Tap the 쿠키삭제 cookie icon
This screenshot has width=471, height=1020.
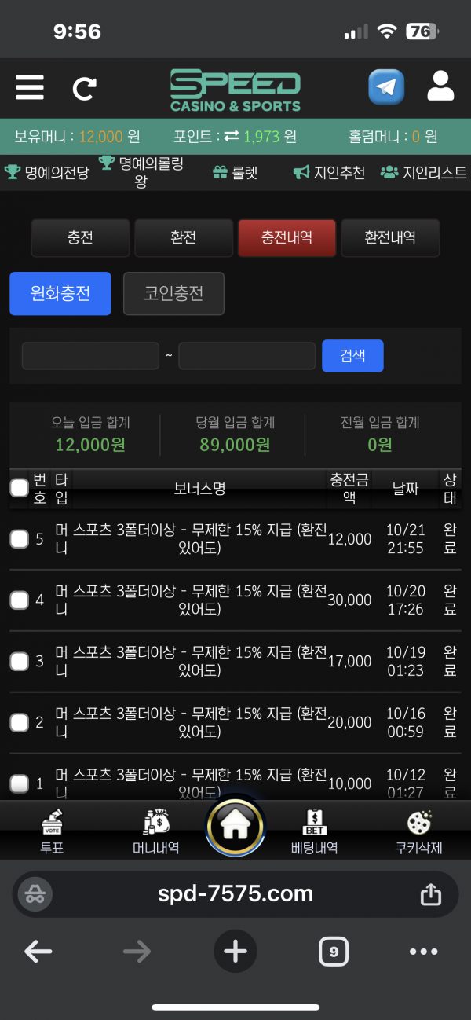419,824
